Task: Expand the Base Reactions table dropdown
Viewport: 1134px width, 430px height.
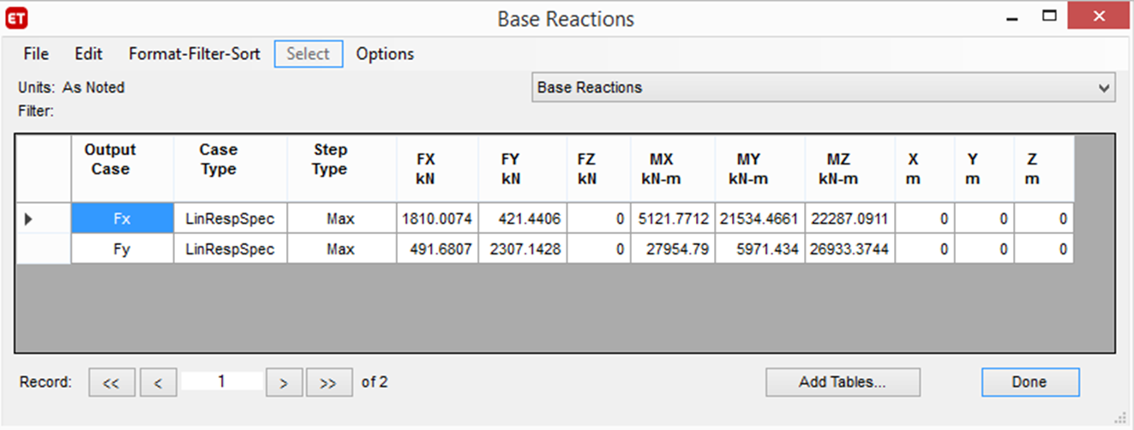Action: pos(1102,87)
